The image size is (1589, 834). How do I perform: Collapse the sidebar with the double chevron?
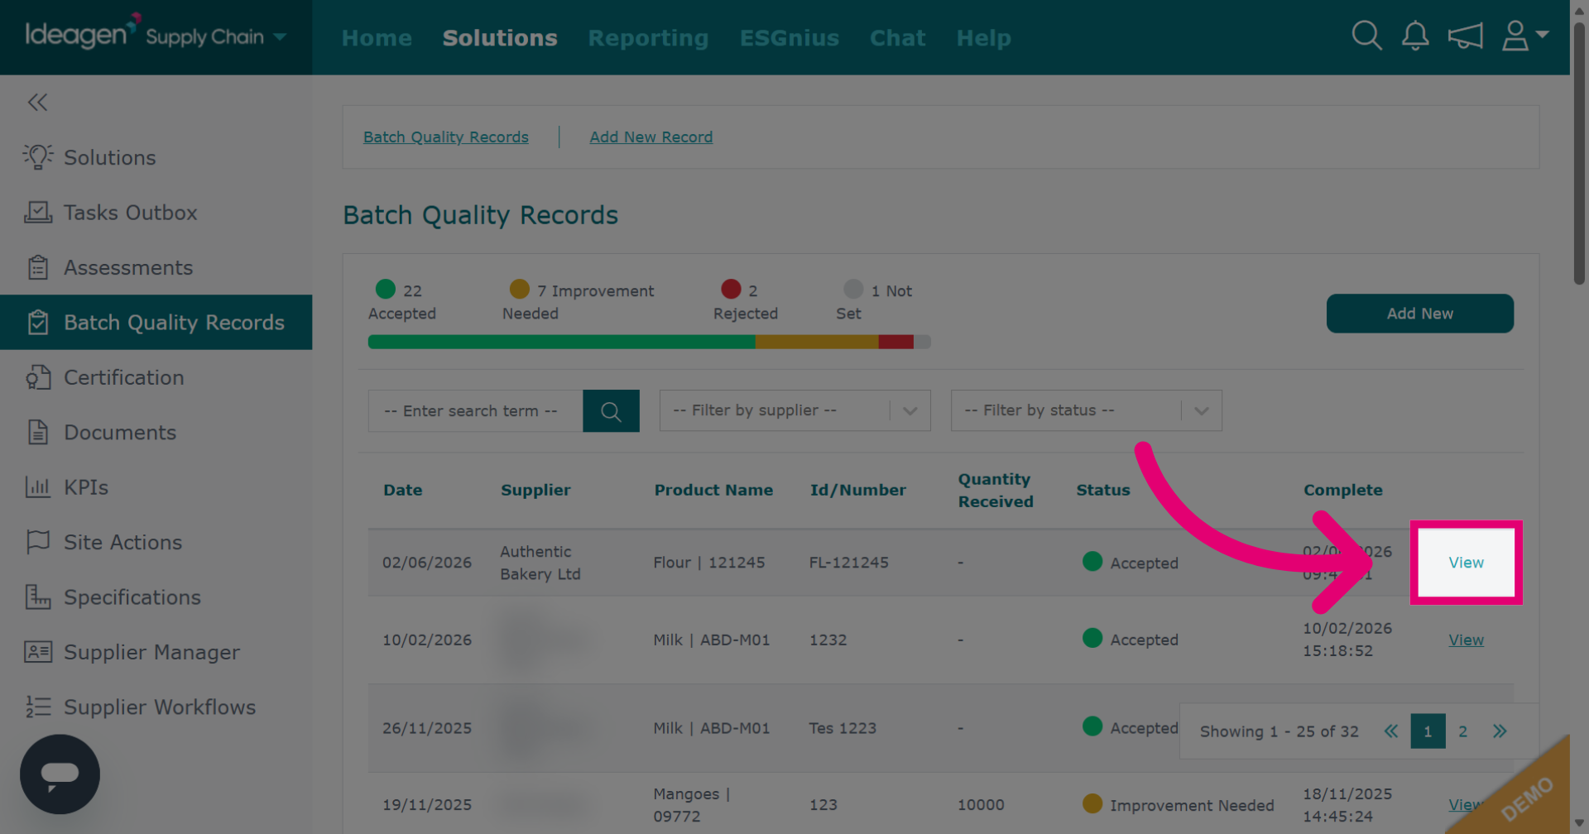[37, 102]
